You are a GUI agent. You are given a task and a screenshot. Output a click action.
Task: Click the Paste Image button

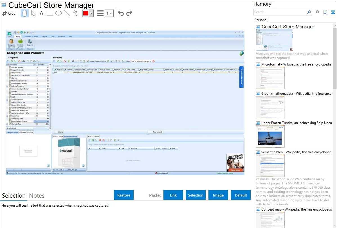(x=218, y=195)
